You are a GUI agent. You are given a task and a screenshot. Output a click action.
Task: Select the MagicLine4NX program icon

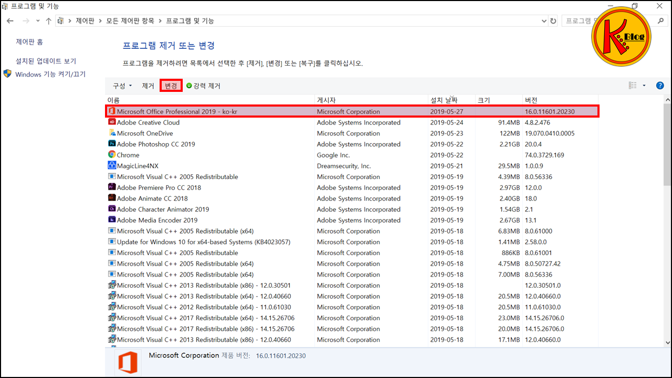click(x=111, y=166)
